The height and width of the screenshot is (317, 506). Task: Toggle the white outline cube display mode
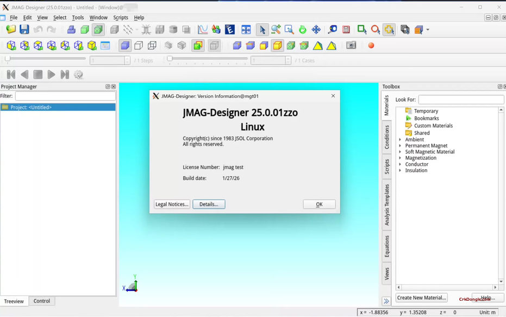click(139, 46)
